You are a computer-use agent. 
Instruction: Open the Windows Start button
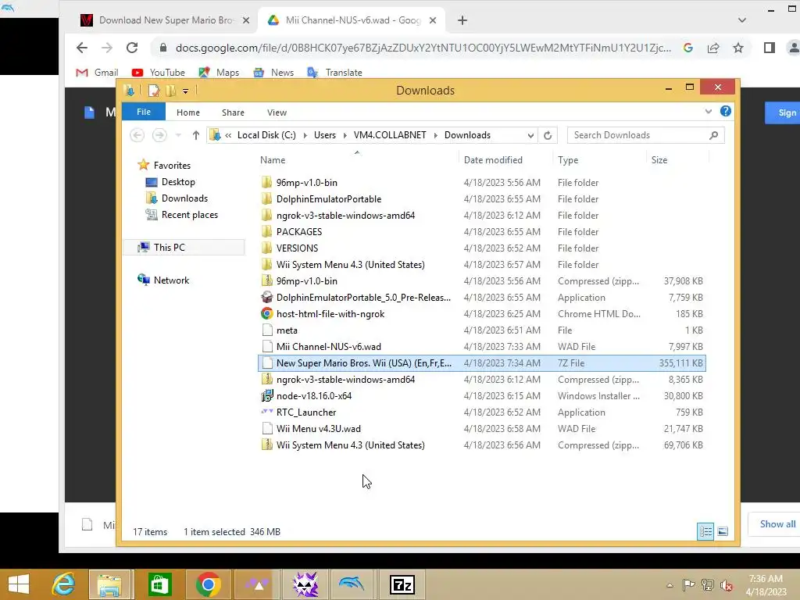click(19, 584)
